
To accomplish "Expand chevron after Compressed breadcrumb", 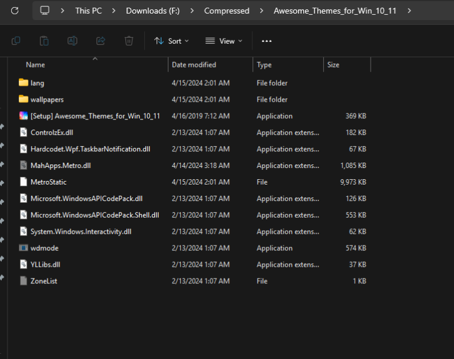I will pos(261,11).
